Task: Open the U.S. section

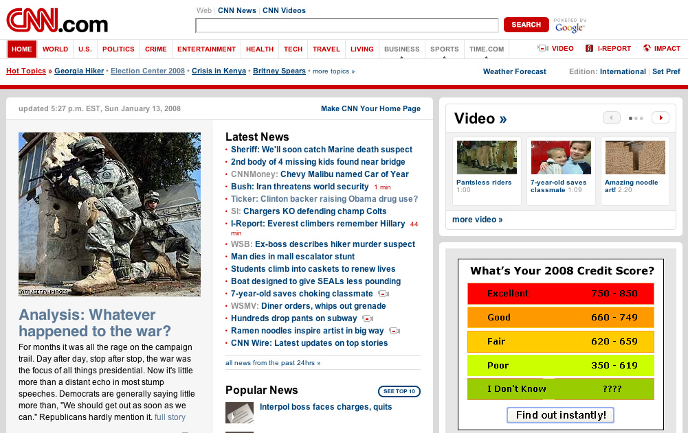Action: 85,49
